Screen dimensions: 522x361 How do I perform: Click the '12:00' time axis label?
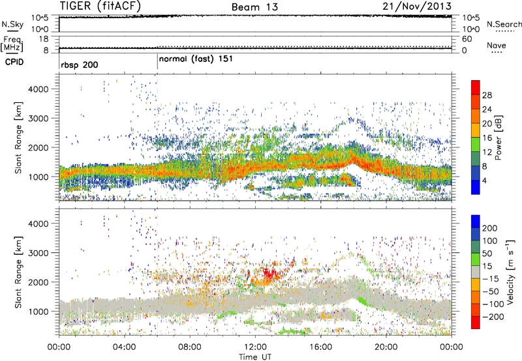tap(255, 347)
